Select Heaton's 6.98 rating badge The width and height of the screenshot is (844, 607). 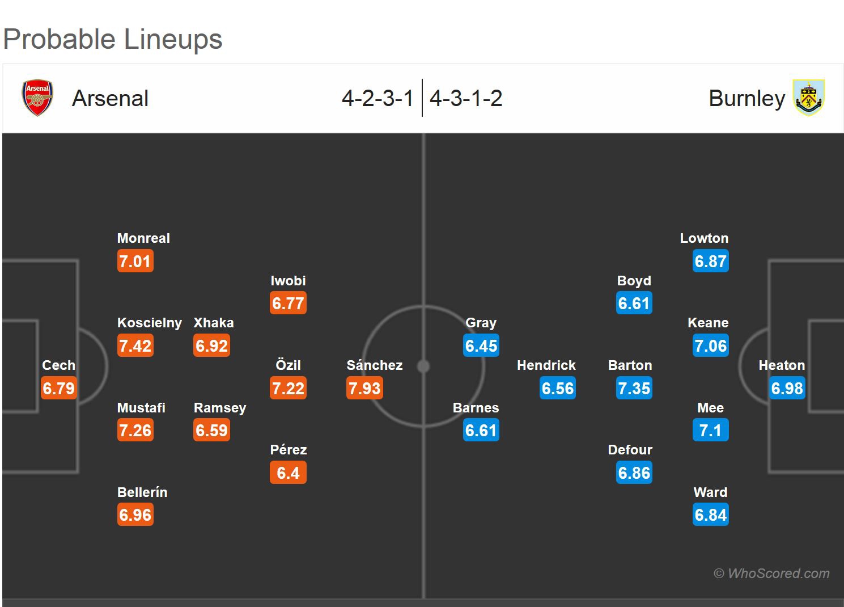[x=787, y=389]
